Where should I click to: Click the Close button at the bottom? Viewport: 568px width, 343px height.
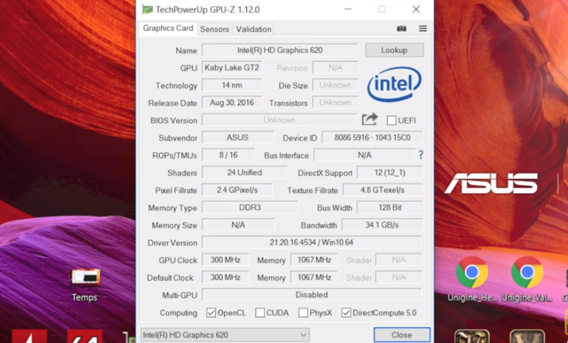(x=401, y=334)
